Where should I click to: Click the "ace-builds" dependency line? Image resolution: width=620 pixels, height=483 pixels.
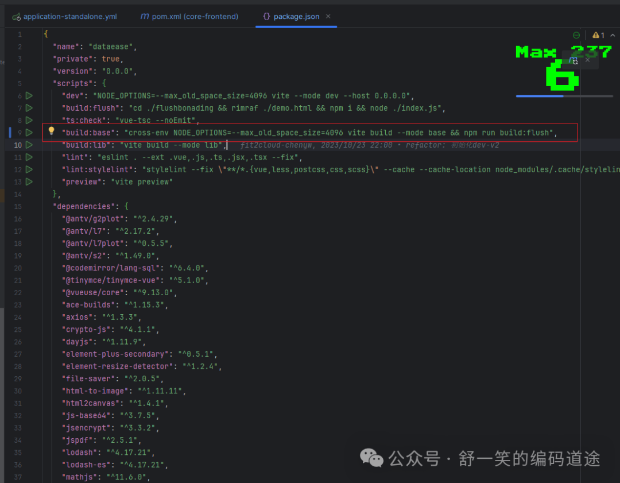115,305
